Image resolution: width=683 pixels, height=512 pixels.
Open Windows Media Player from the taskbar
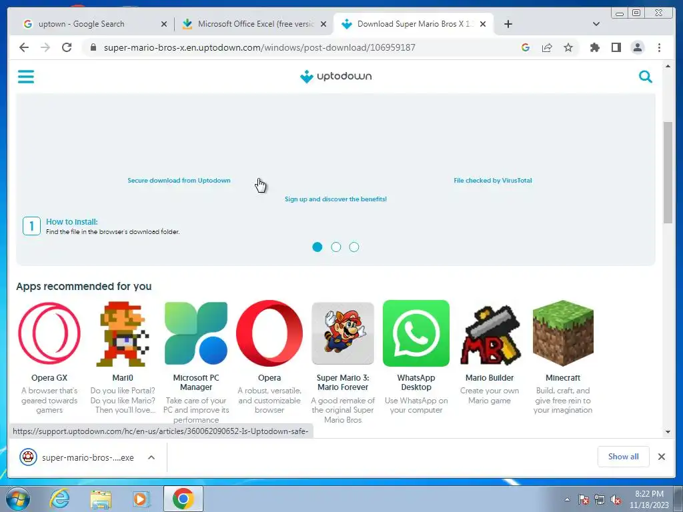point(141,499)
